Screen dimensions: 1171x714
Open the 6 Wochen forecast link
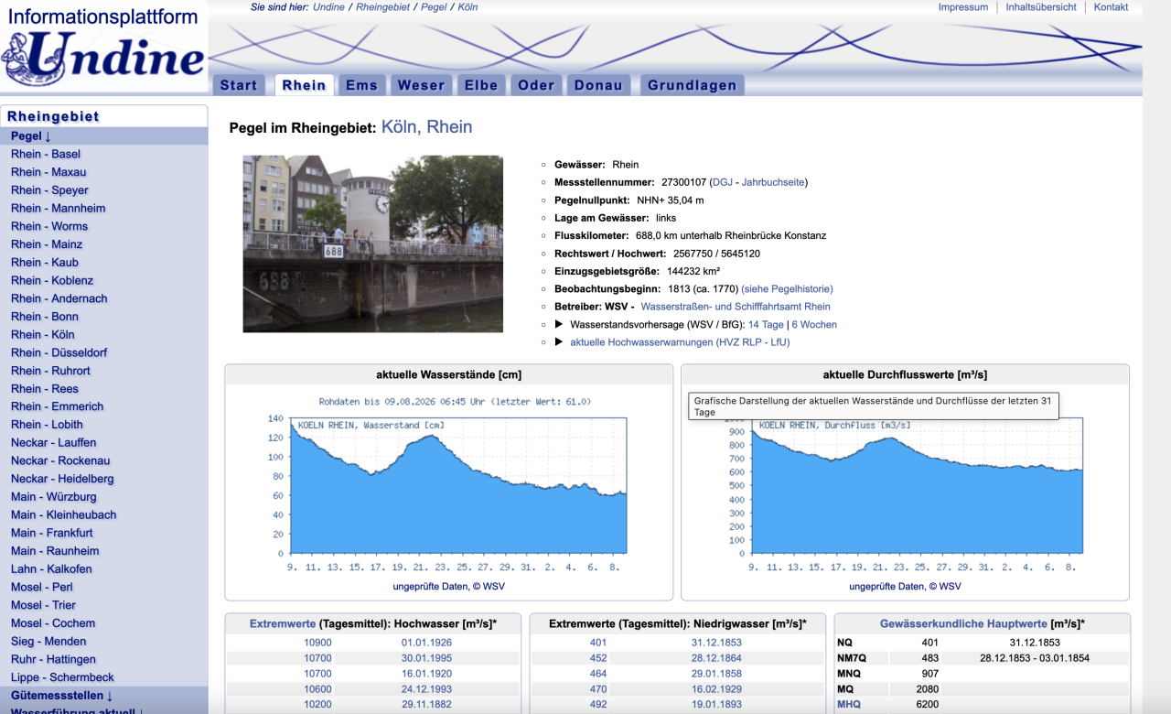point(814,324)
